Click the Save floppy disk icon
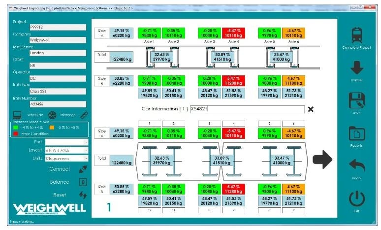The width and height of the screenshot is (381, 230). [357, 100]
